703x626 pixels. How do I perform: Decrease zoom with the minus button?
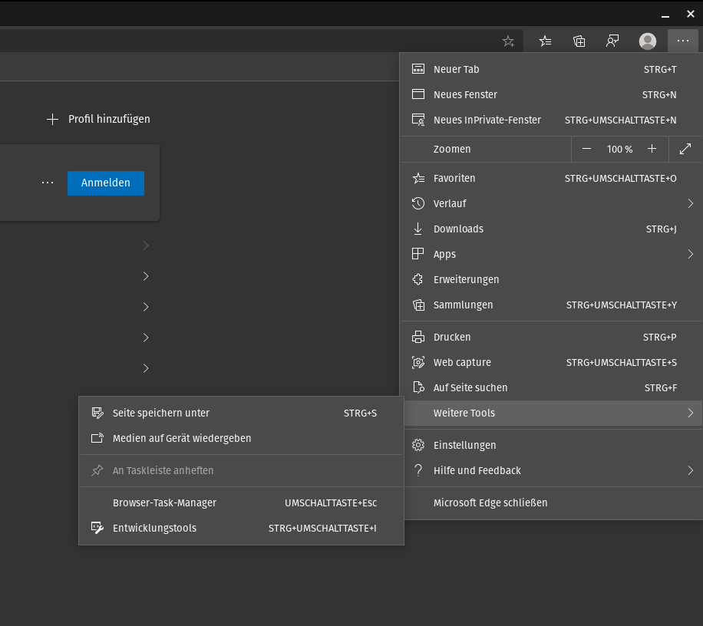586,149
